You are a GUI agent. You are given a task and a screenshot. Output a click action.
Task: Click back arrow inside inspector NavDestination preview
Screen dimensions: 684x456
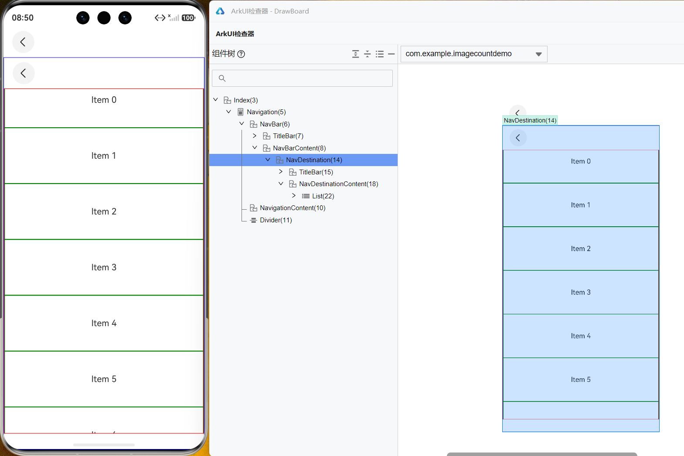point(518,138)
